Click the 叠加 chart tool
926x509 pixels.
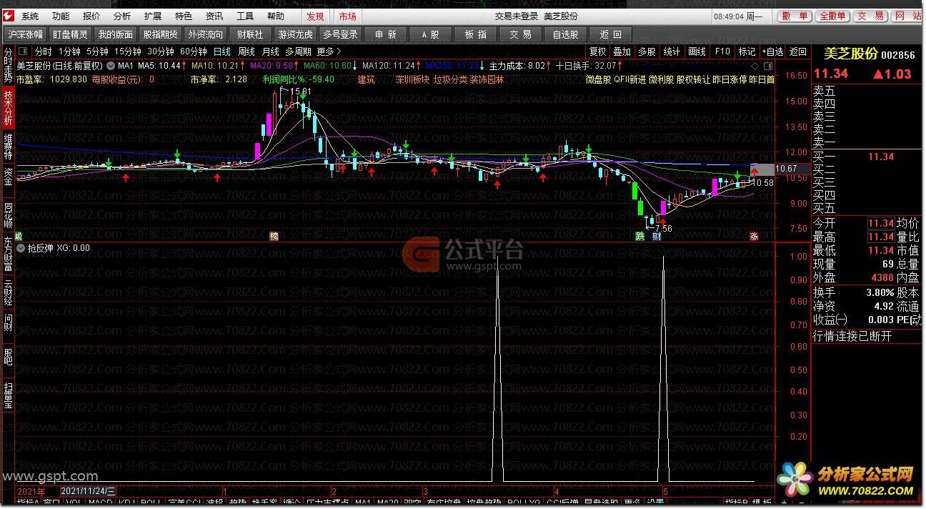point(622,51)
